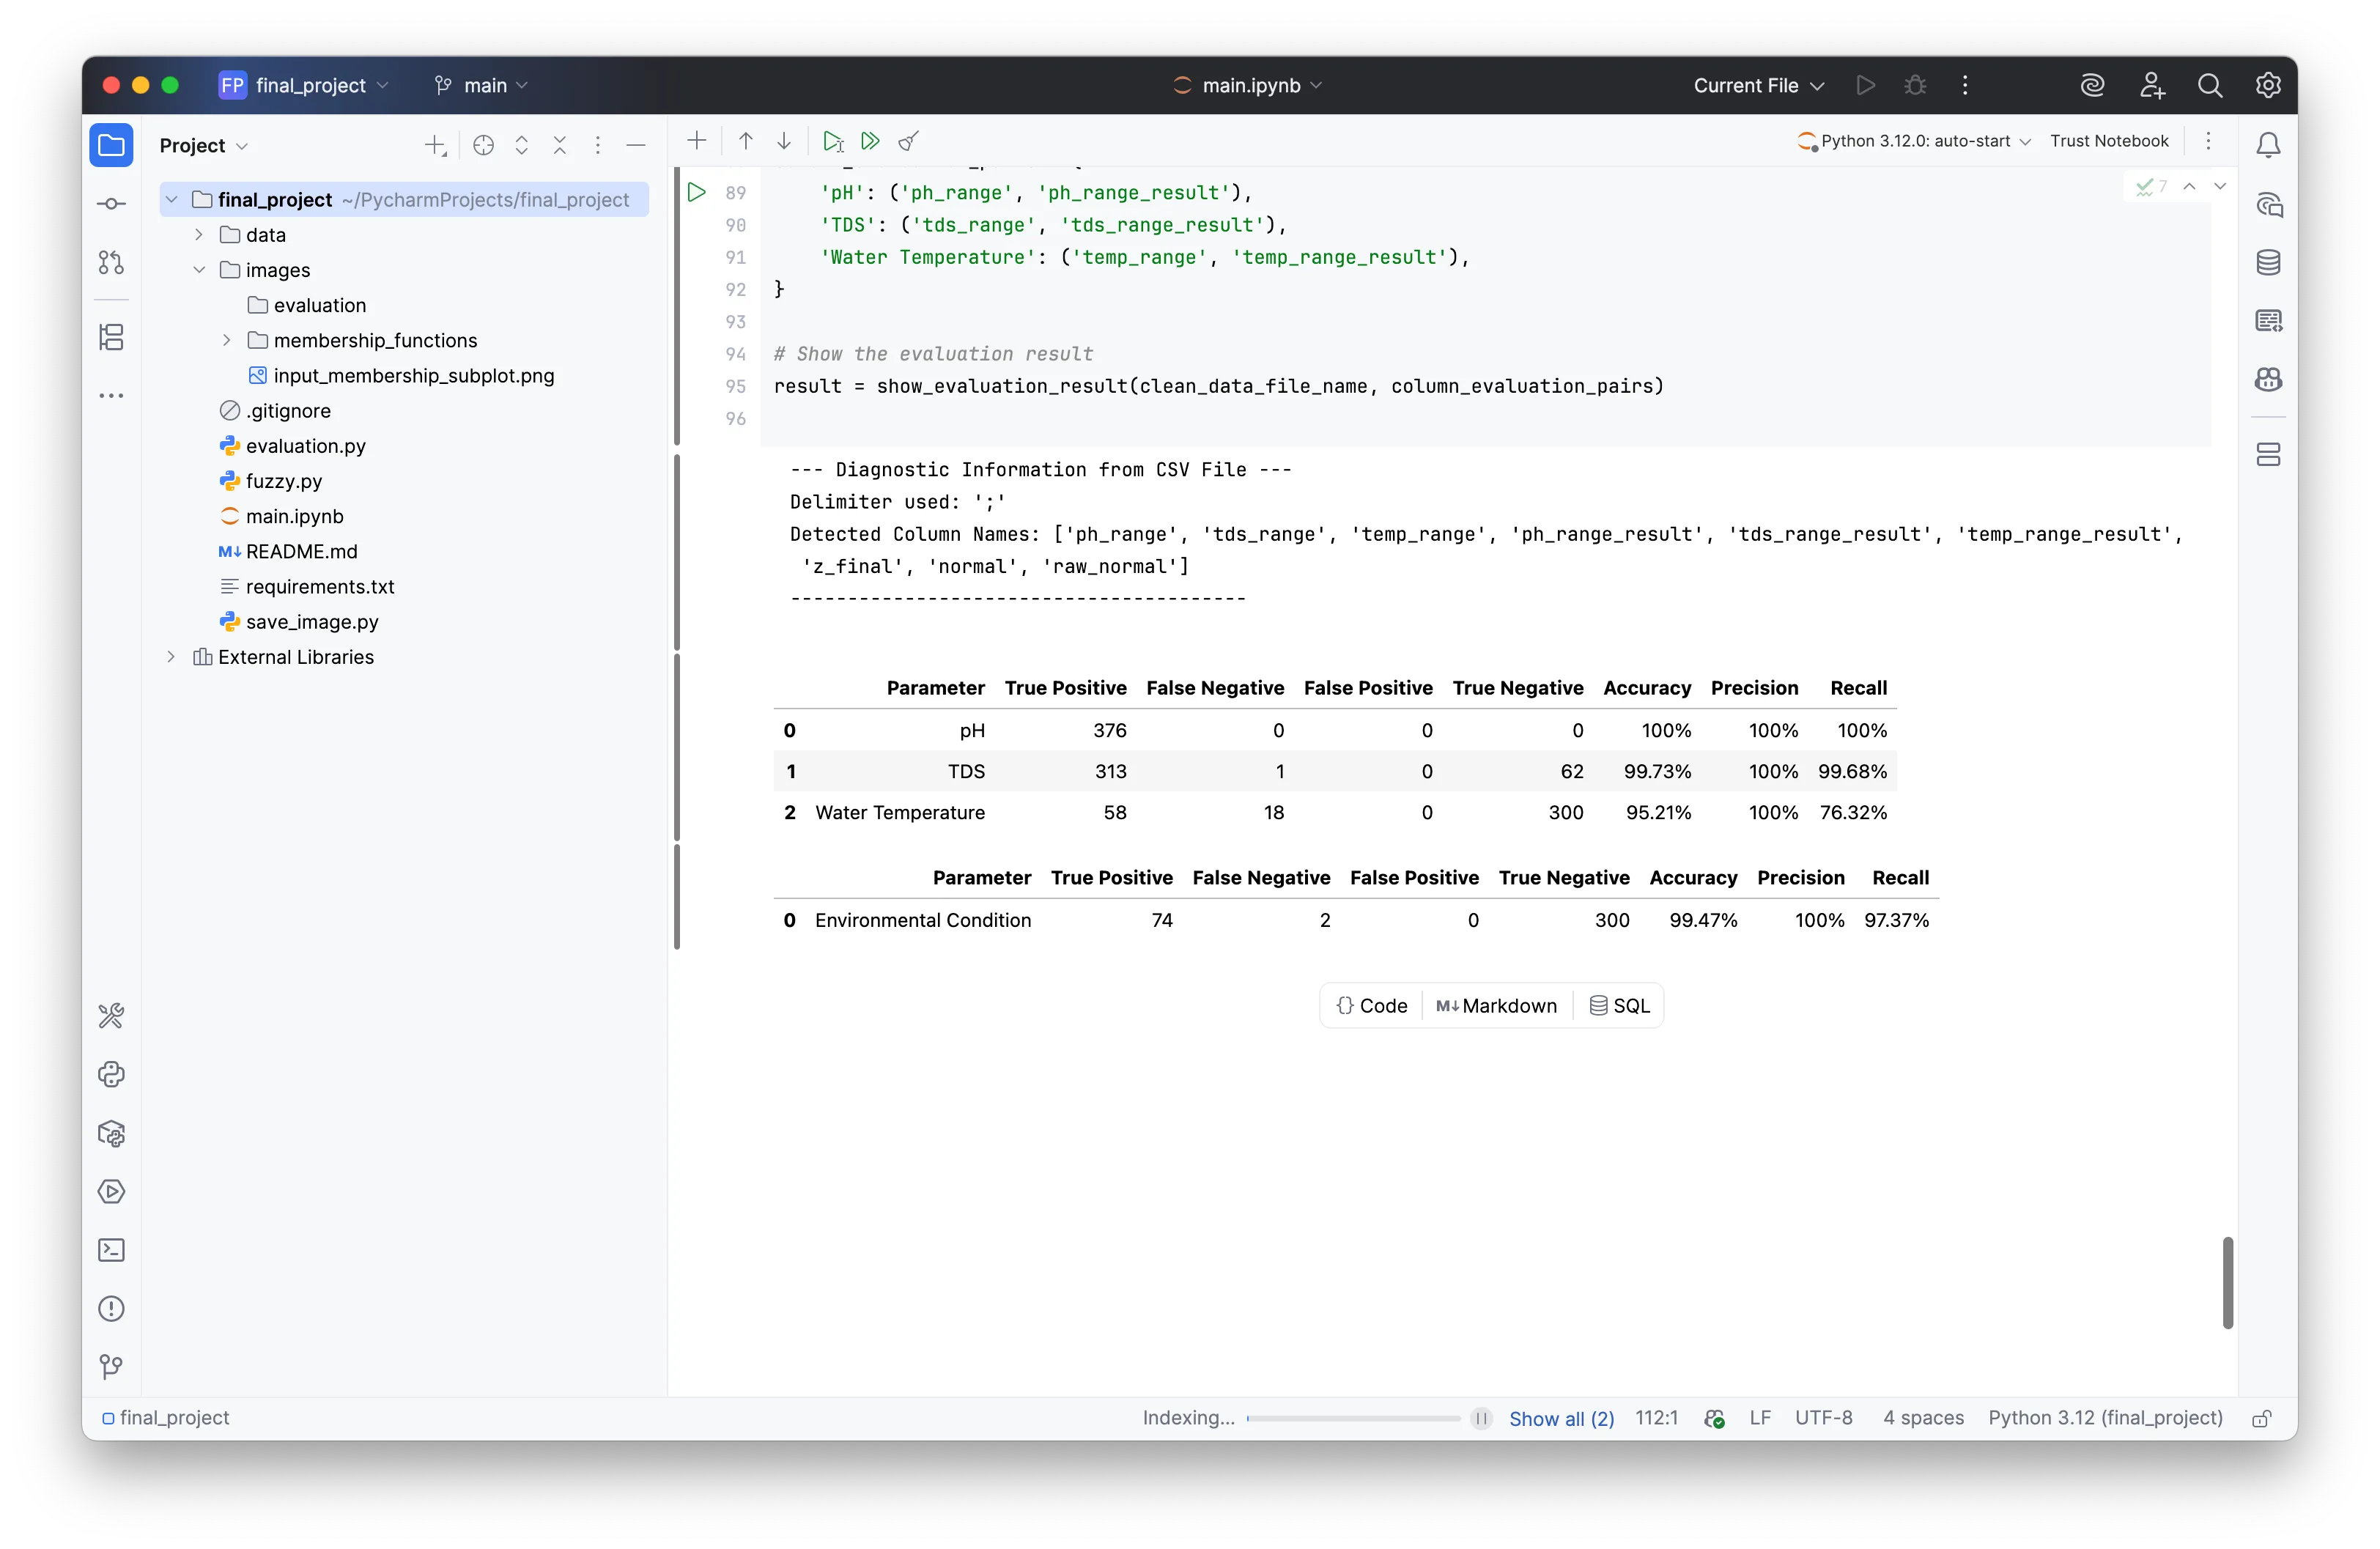Expand External Libraries node
The width and height of the screenshot is (2380, 1549).
point(172,657)
